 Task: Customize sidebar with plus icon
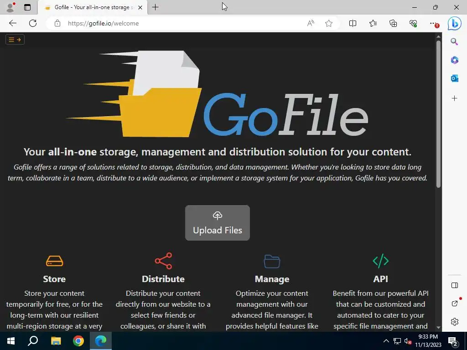454,98
